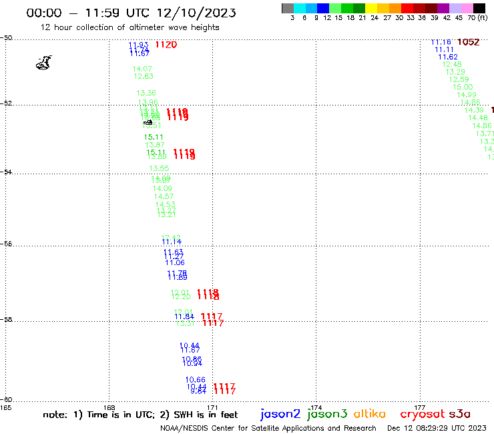Viewport: 494px width, 434px height.
Task: Select the blue 11.84 wave height
Action: (x=185, y=316)
